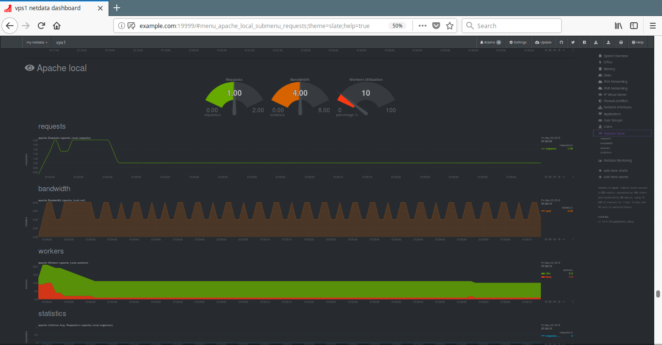This screenshot has width=662, height=345.
Task: Click the import snapshot download icon
Action: coord(596,43)
